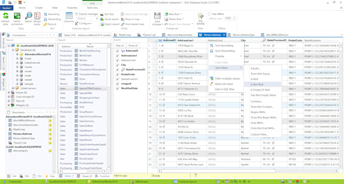Sort Descending from the ribbon
Viewport: 344px width, 184px height.
coord(52,19)
